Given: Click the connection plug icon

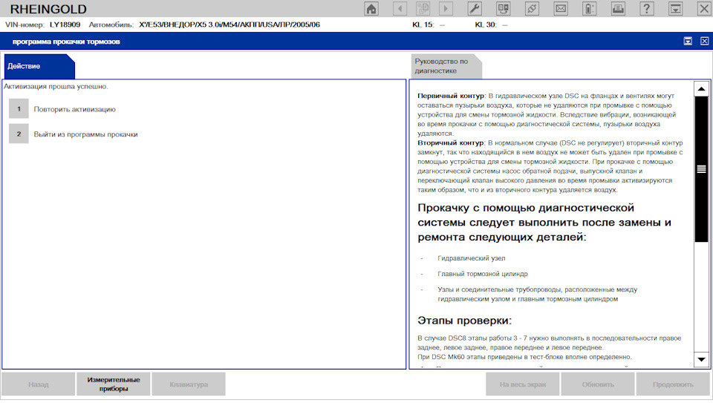Looking at the screenshot, I should pyautogui.click(x=532, y=9).
